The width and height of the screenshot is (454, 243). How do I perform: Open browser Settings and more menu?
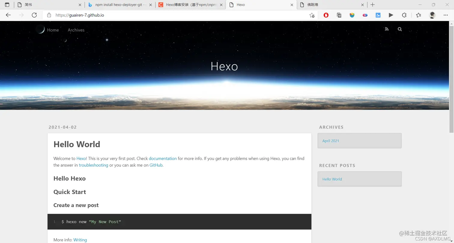pyautogui.click(x=446, y=15)
